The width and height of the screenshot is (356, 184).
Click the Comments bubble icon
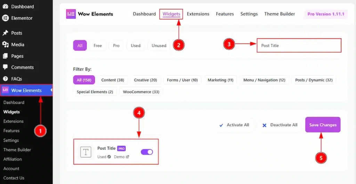click(x=5, y=67)
